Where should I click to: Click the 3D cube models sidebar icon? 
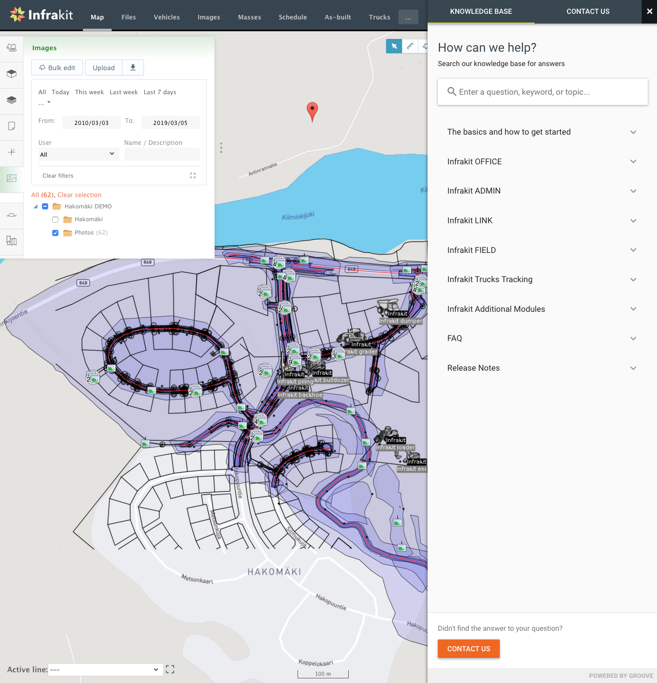pos(11,74)
